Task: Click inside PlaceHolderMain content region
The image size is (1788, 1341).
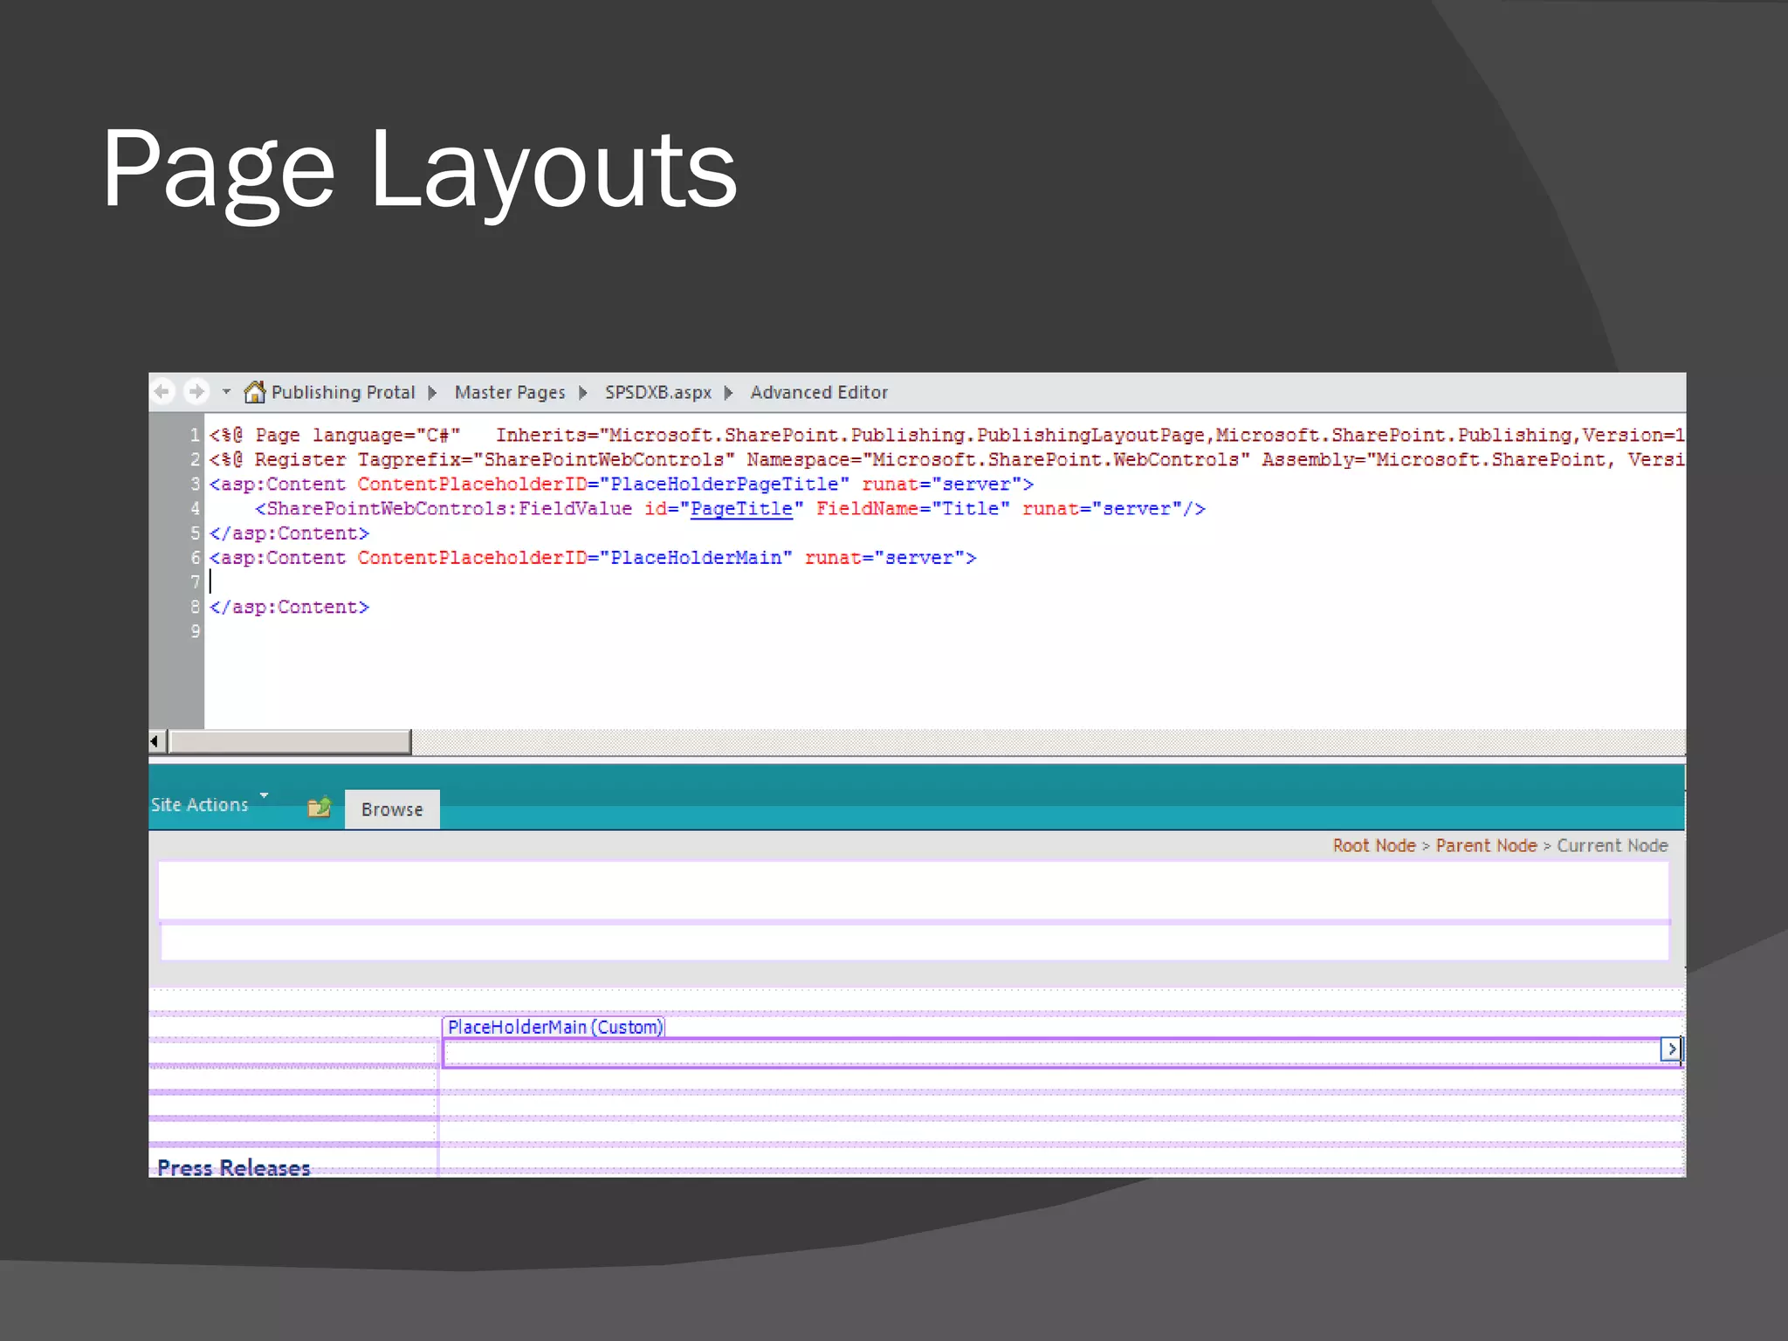Action: 1051,1053
